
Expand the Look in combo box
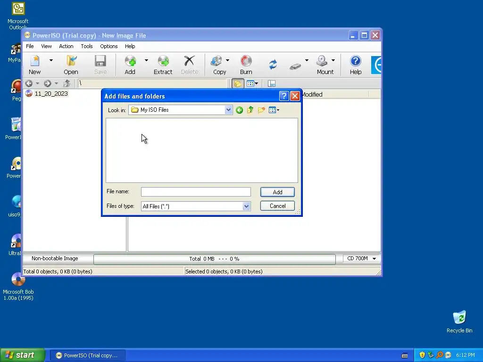point(228,110)
